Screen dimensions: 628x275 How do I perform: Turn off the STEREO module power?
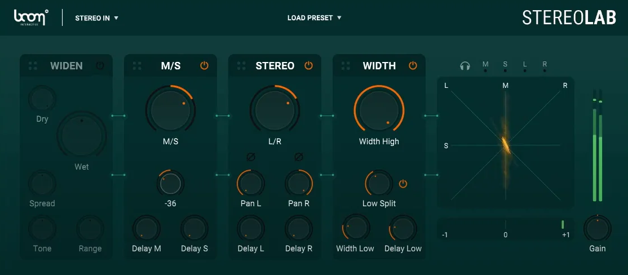tap(308, 66)
